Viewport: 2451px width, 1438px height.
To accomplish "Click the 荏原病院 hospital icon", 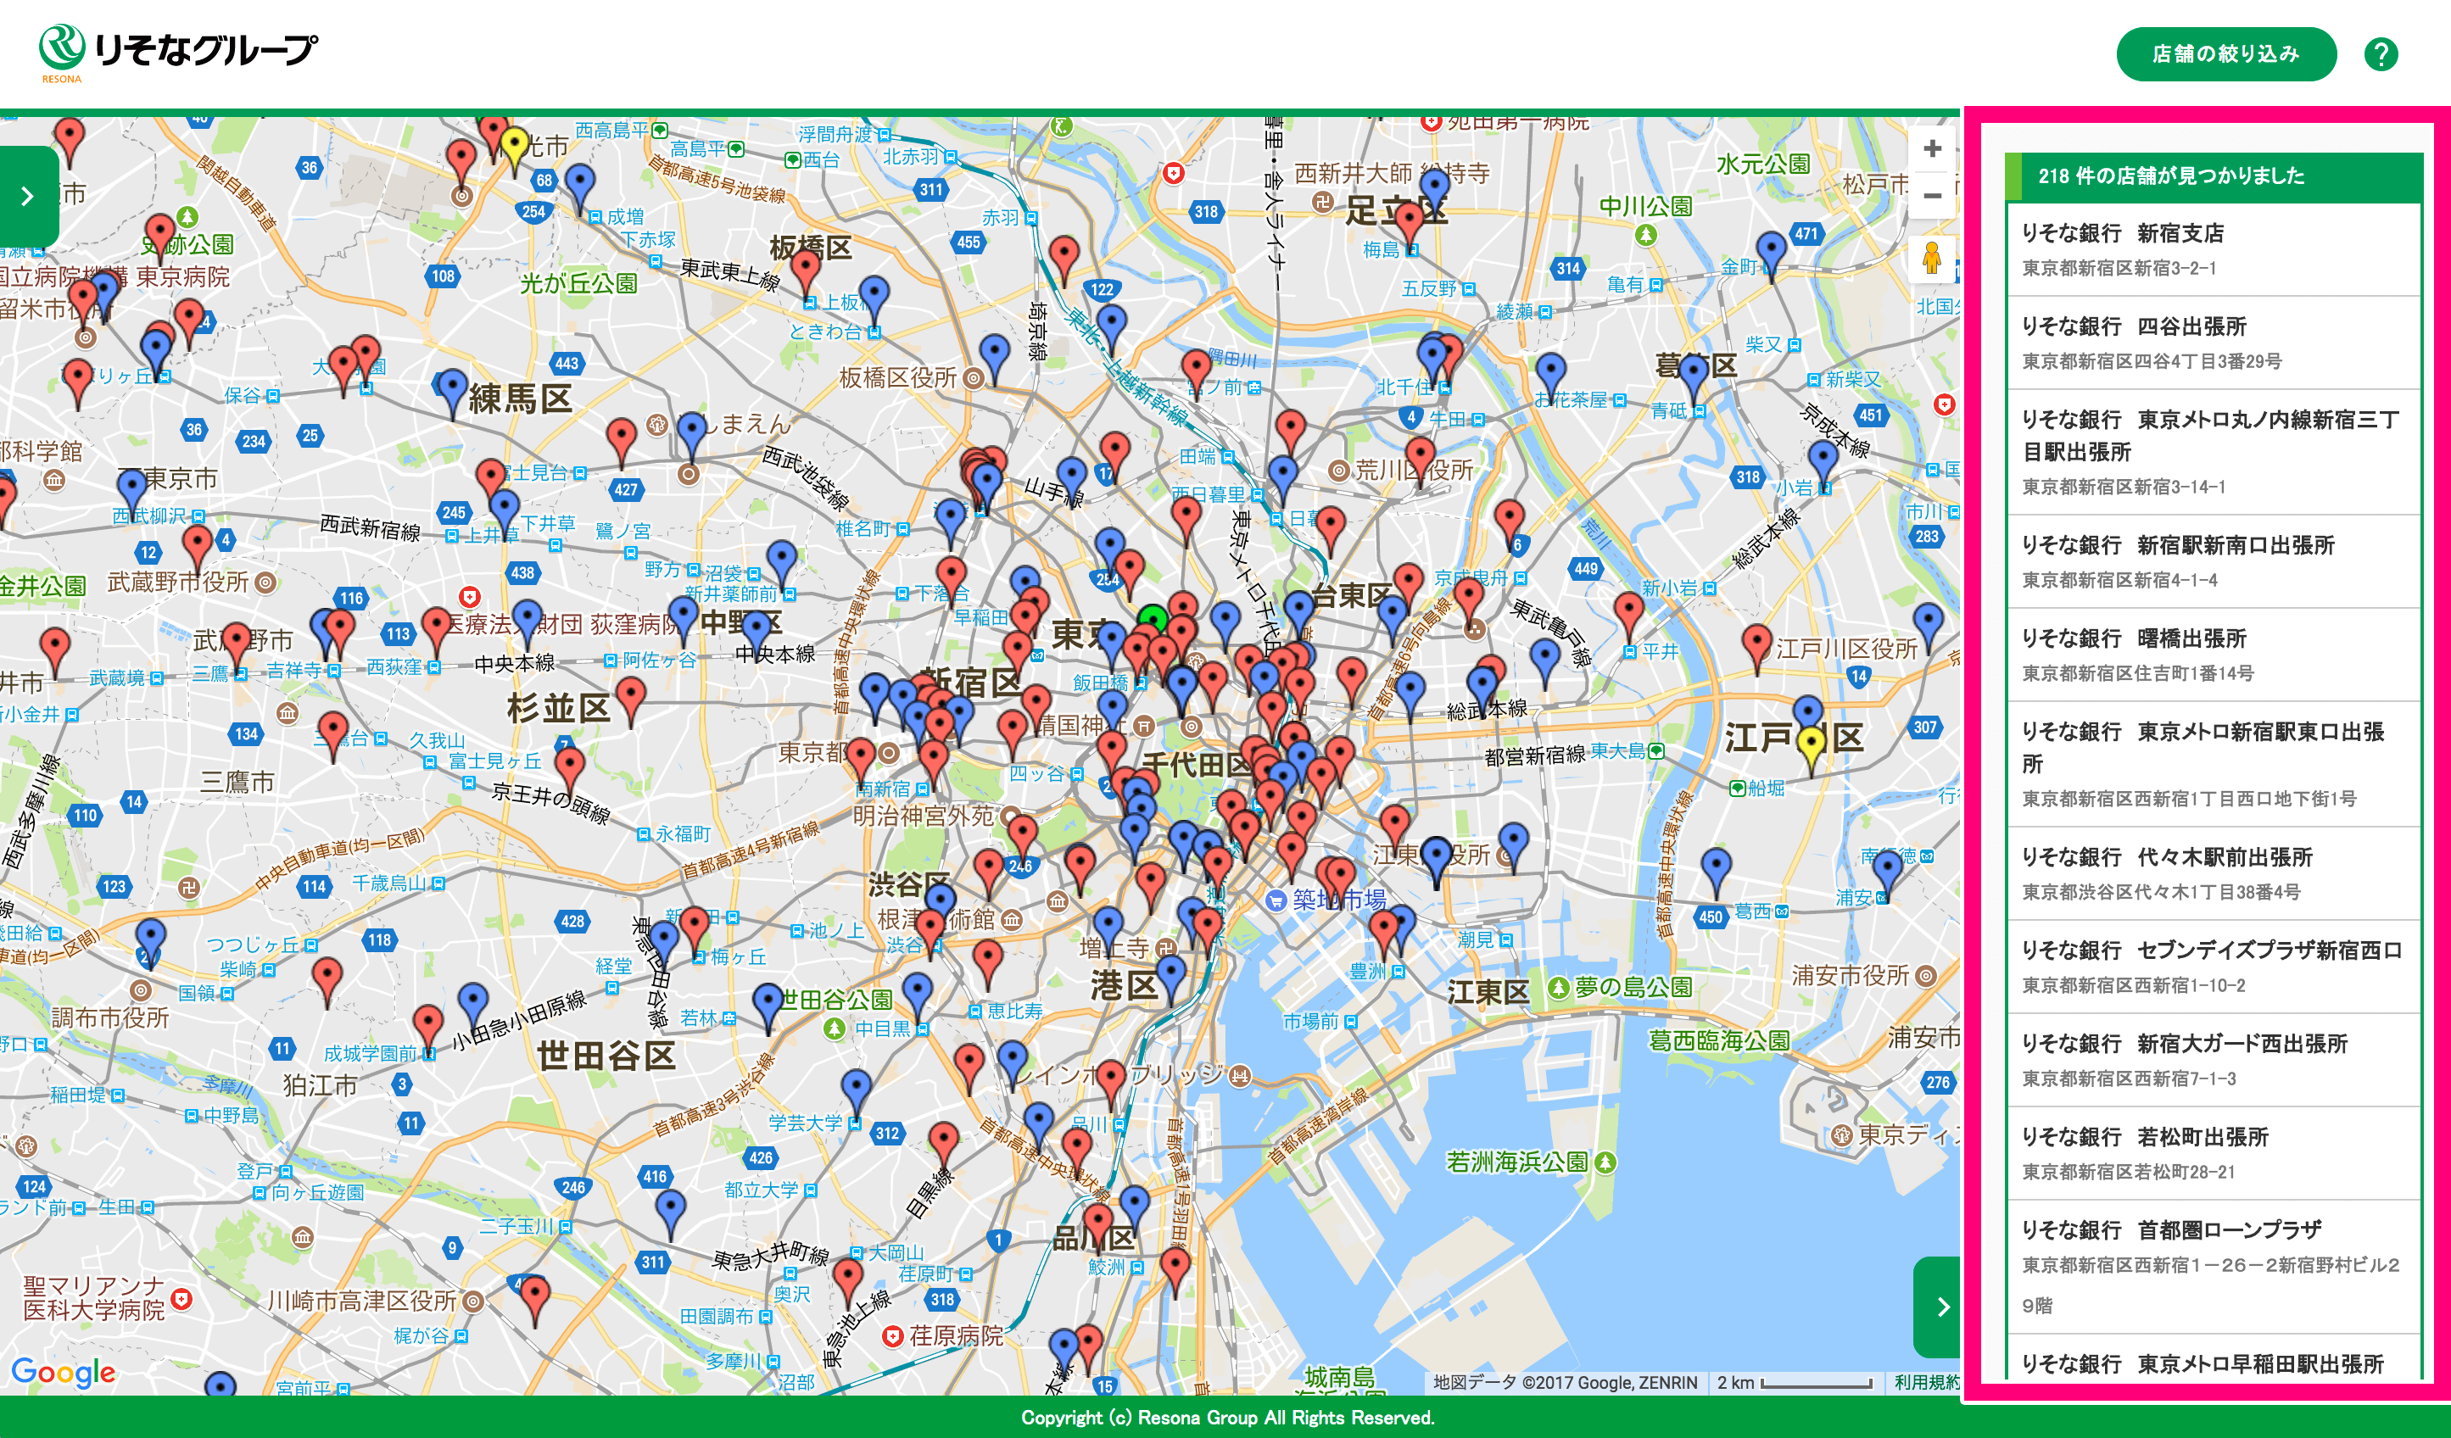I will pos(892,1336).
